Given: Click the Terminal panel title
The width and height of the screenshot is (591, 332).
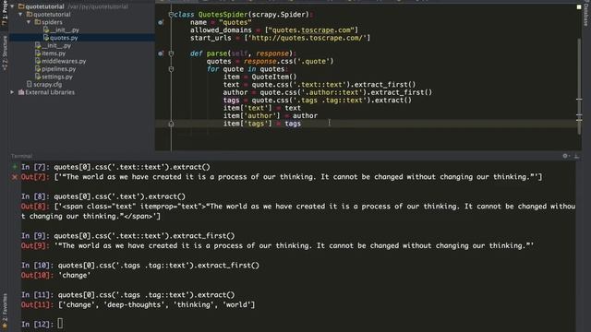Looking at the screenshot, I should pyautogui.click(x=21, y=156).
